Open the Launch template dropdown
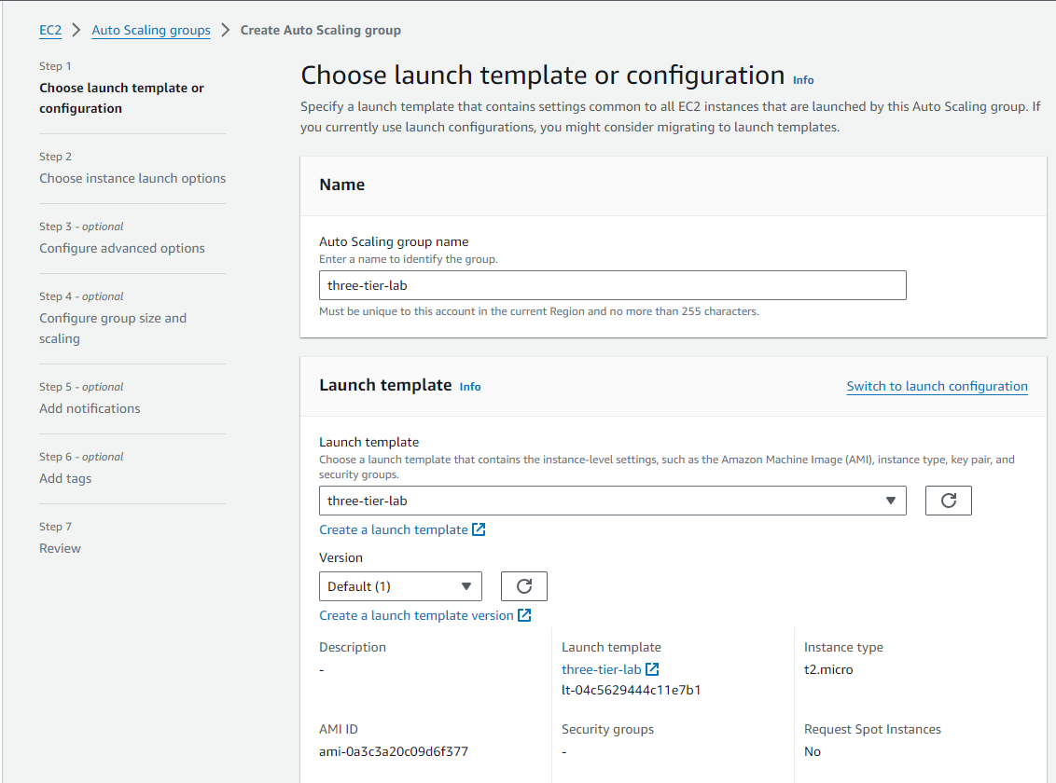 coord(612,501)
